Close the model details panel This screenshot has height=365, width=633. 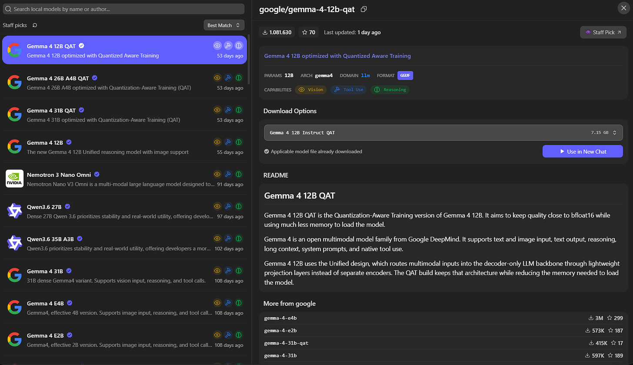click(623, 8)
